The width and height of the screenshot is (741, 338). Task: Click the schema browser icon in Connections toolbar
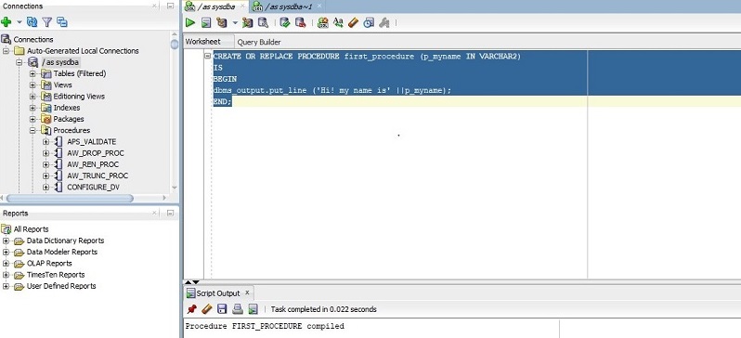(62, 21)
